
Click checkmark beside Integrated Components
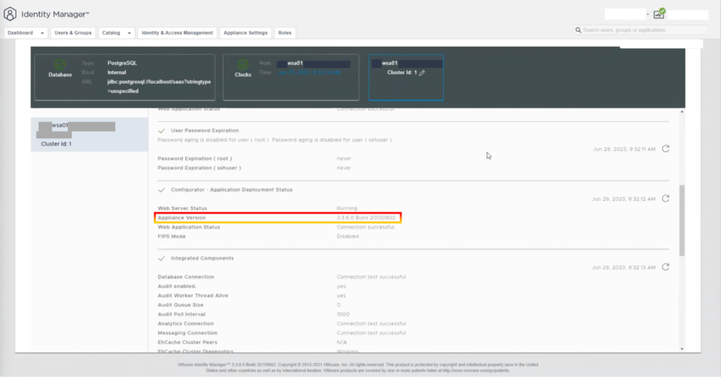161,259
